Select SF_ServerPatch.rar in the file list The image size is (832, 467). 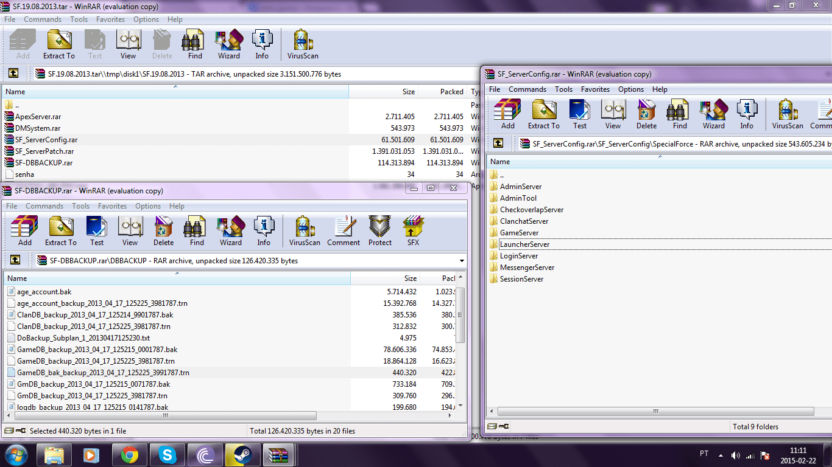[x=44, y=151]
